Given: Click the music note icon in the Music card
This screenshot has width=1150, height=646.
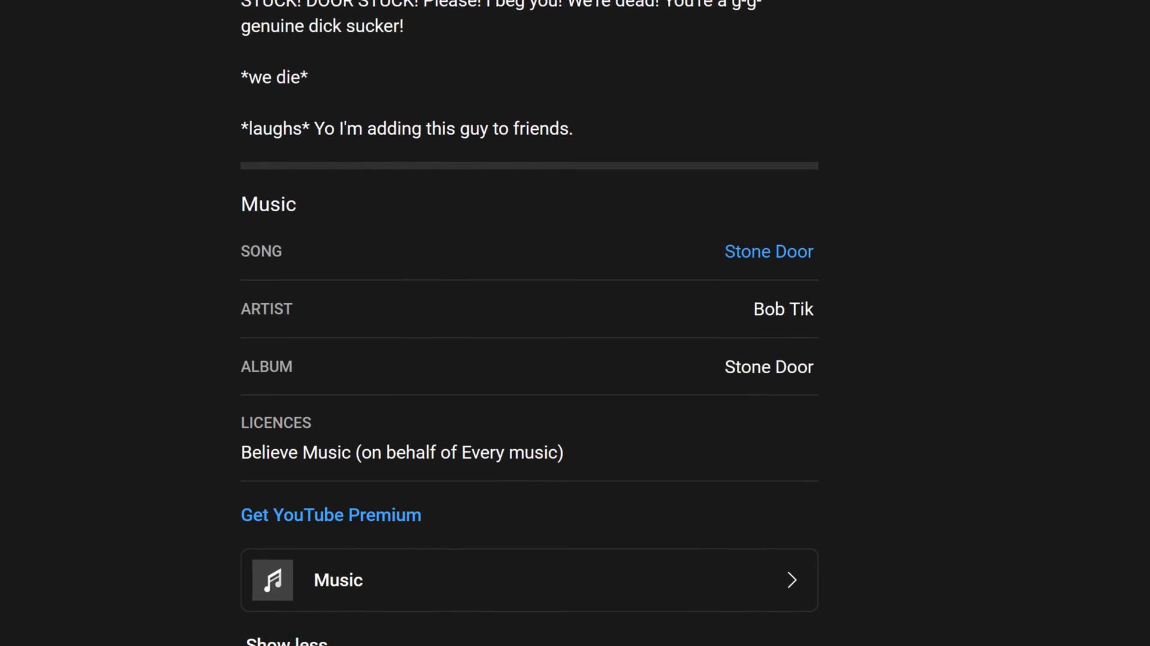Looking at the screenshot, I should click(273, 580).
